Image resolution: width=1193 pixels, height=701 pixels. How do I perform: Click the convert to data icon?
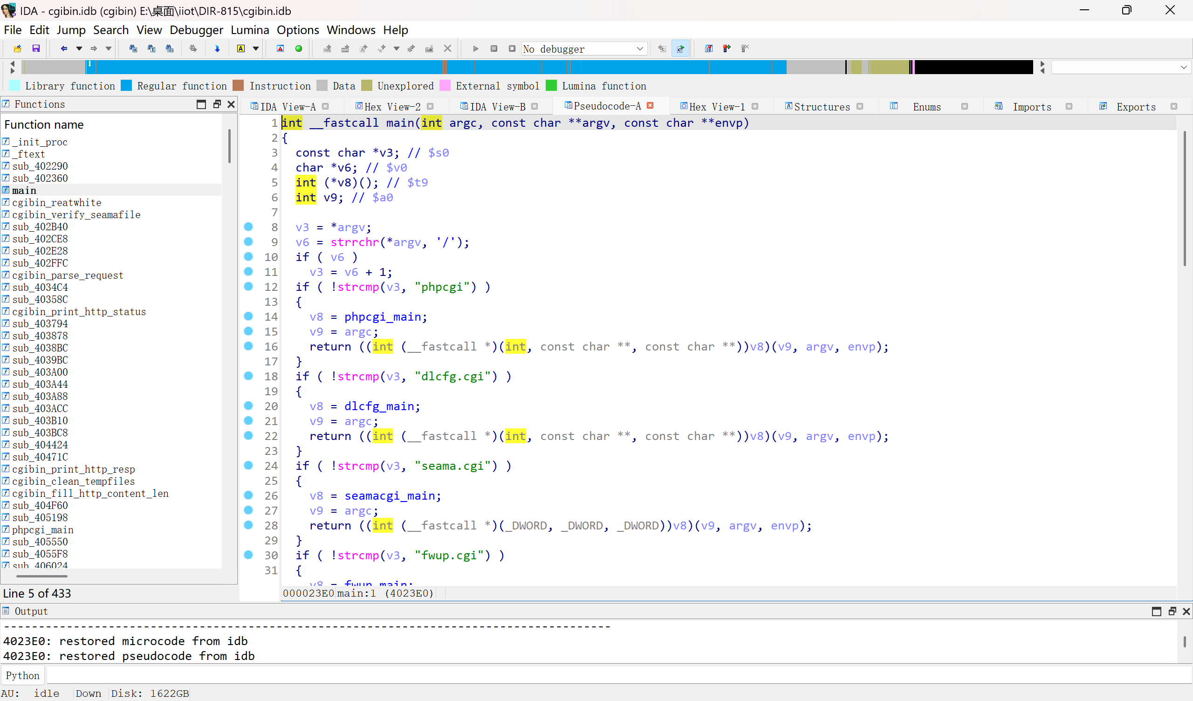(x=345, y=48)
